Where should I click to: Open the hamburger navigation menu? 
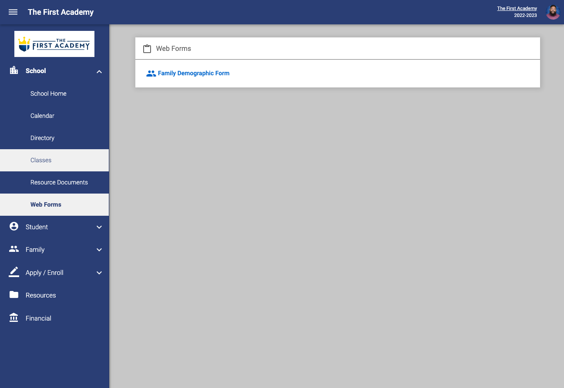13,12
